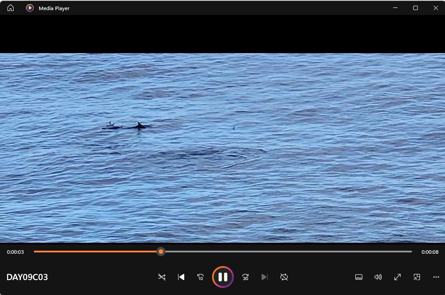Click the orange seek bar thumb

point(161,252)
